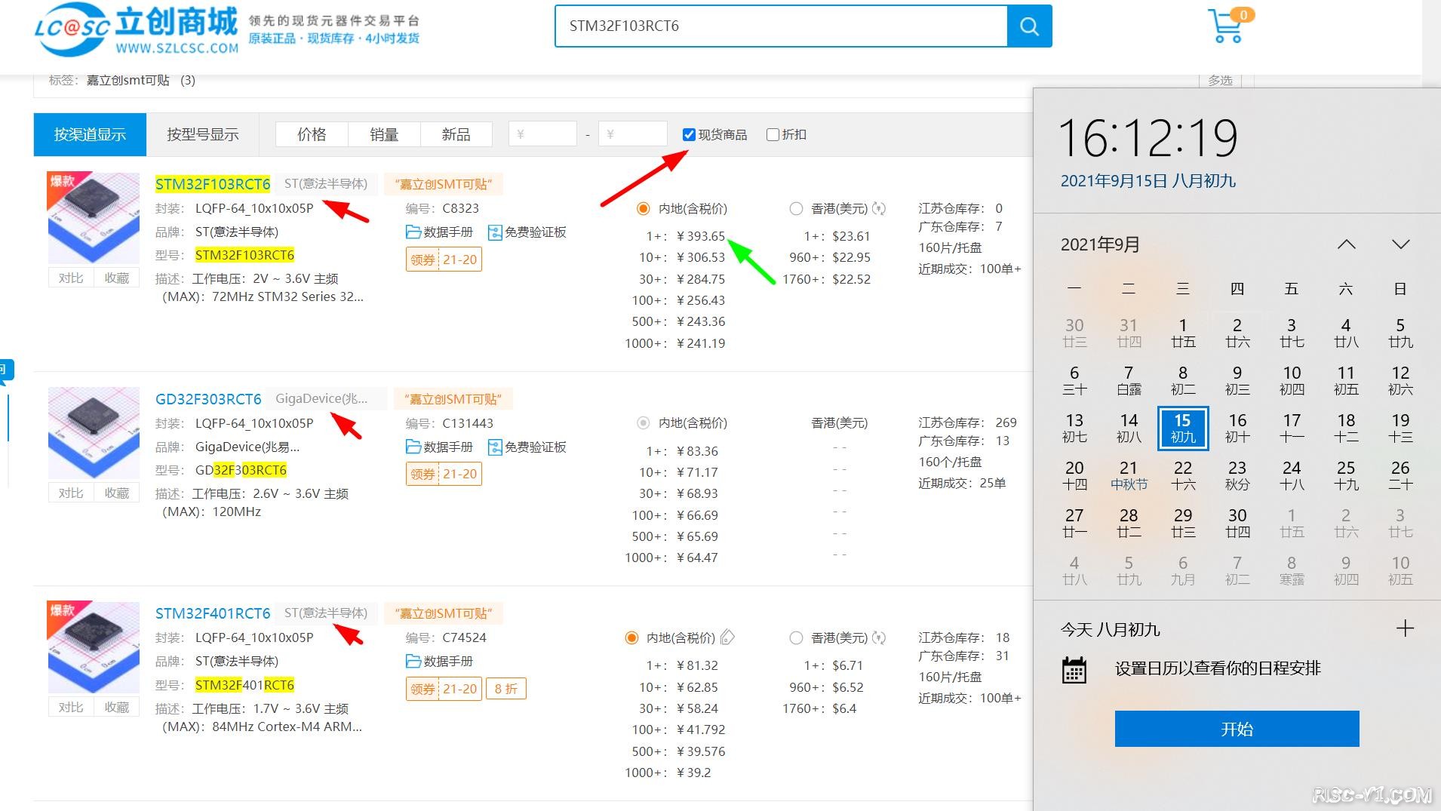
Task: Click 对比 under GD32F303RCT6 image
Action: click(x=71, y=493)
